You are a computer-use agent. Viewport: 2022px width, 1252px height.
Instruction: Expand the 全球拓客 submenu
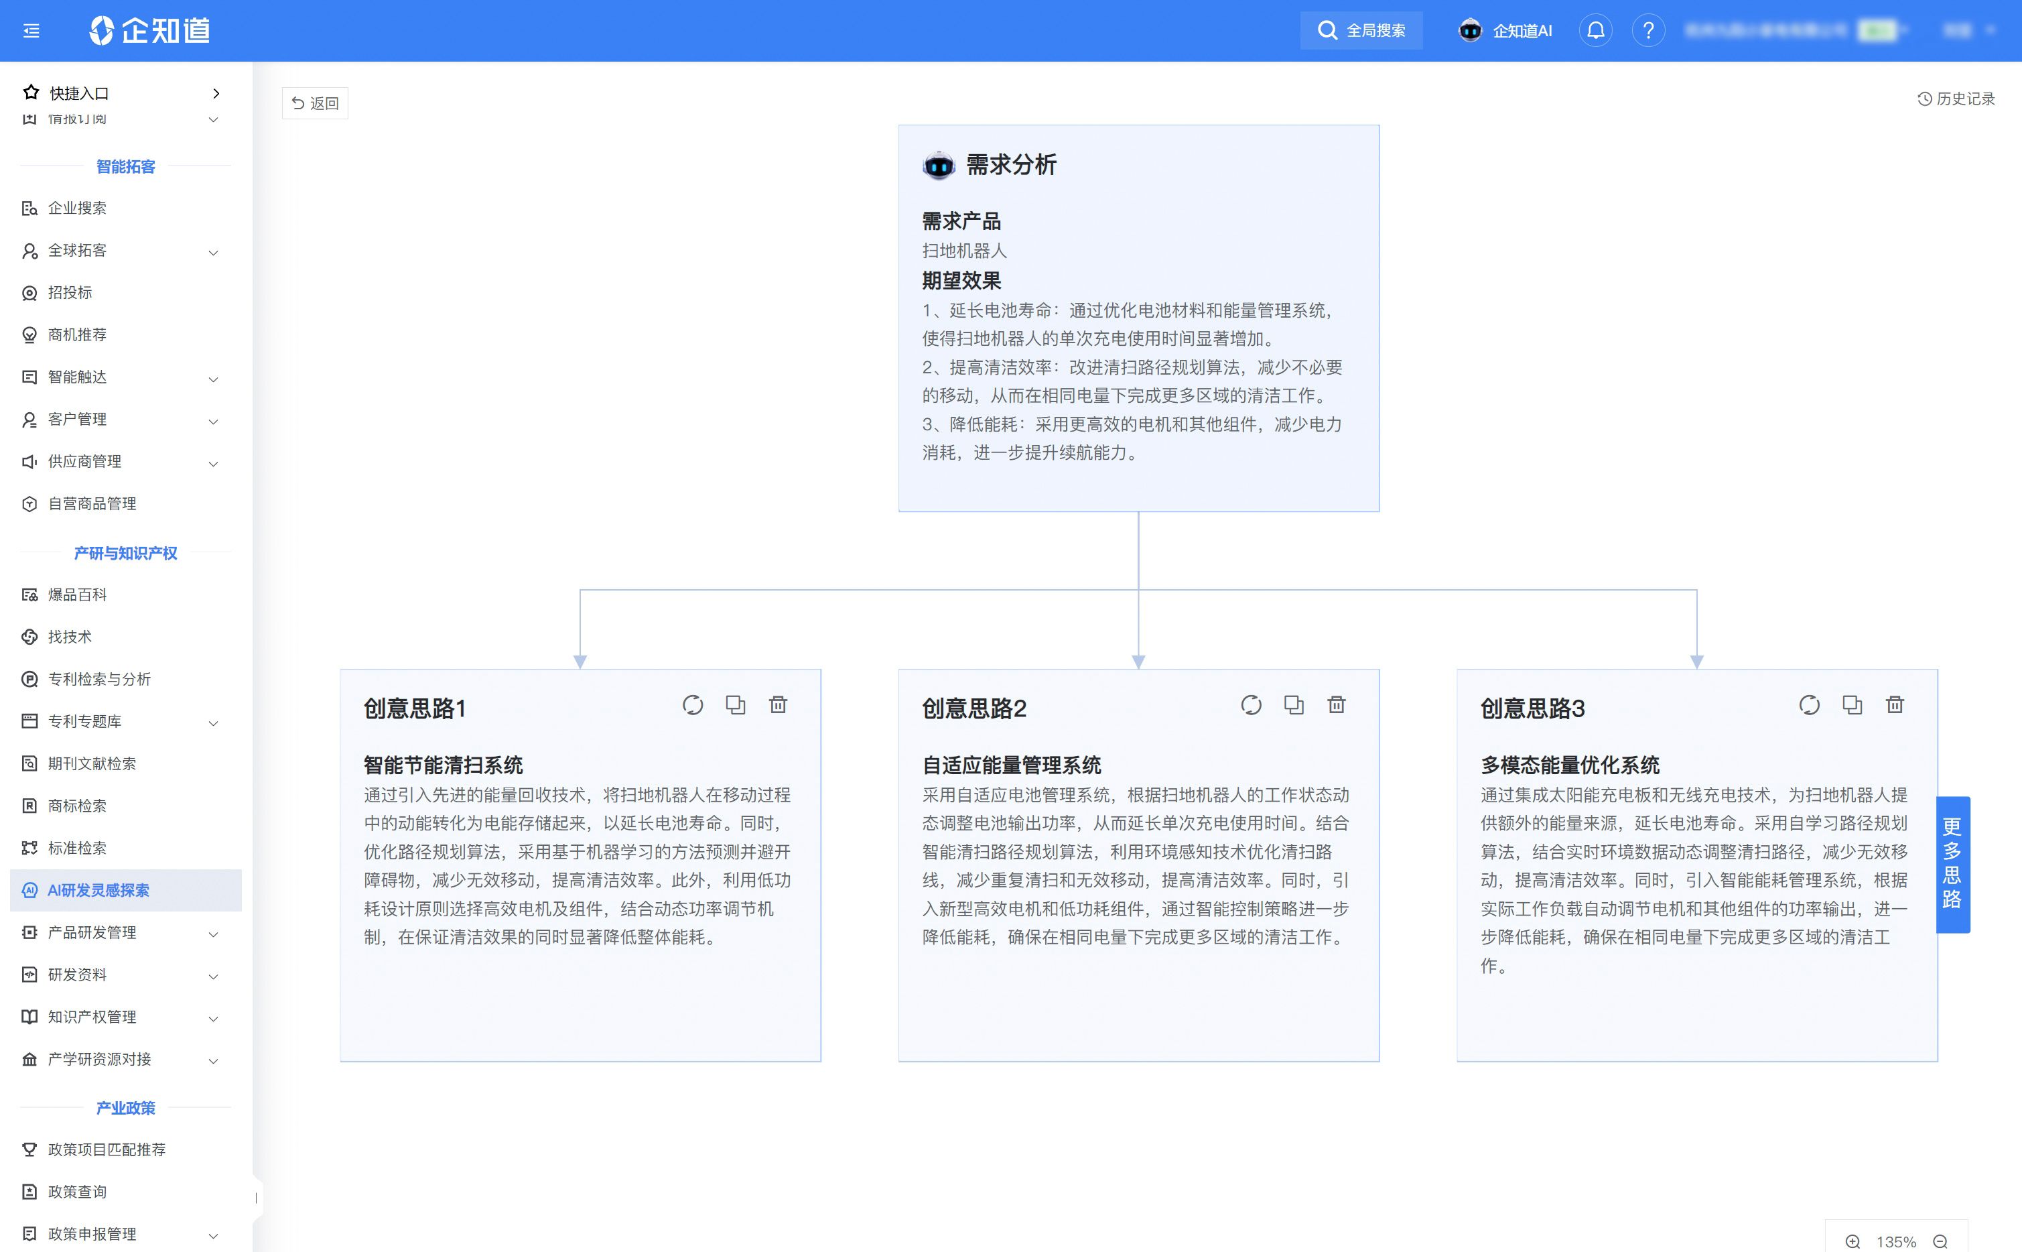(x=212, y=252)
